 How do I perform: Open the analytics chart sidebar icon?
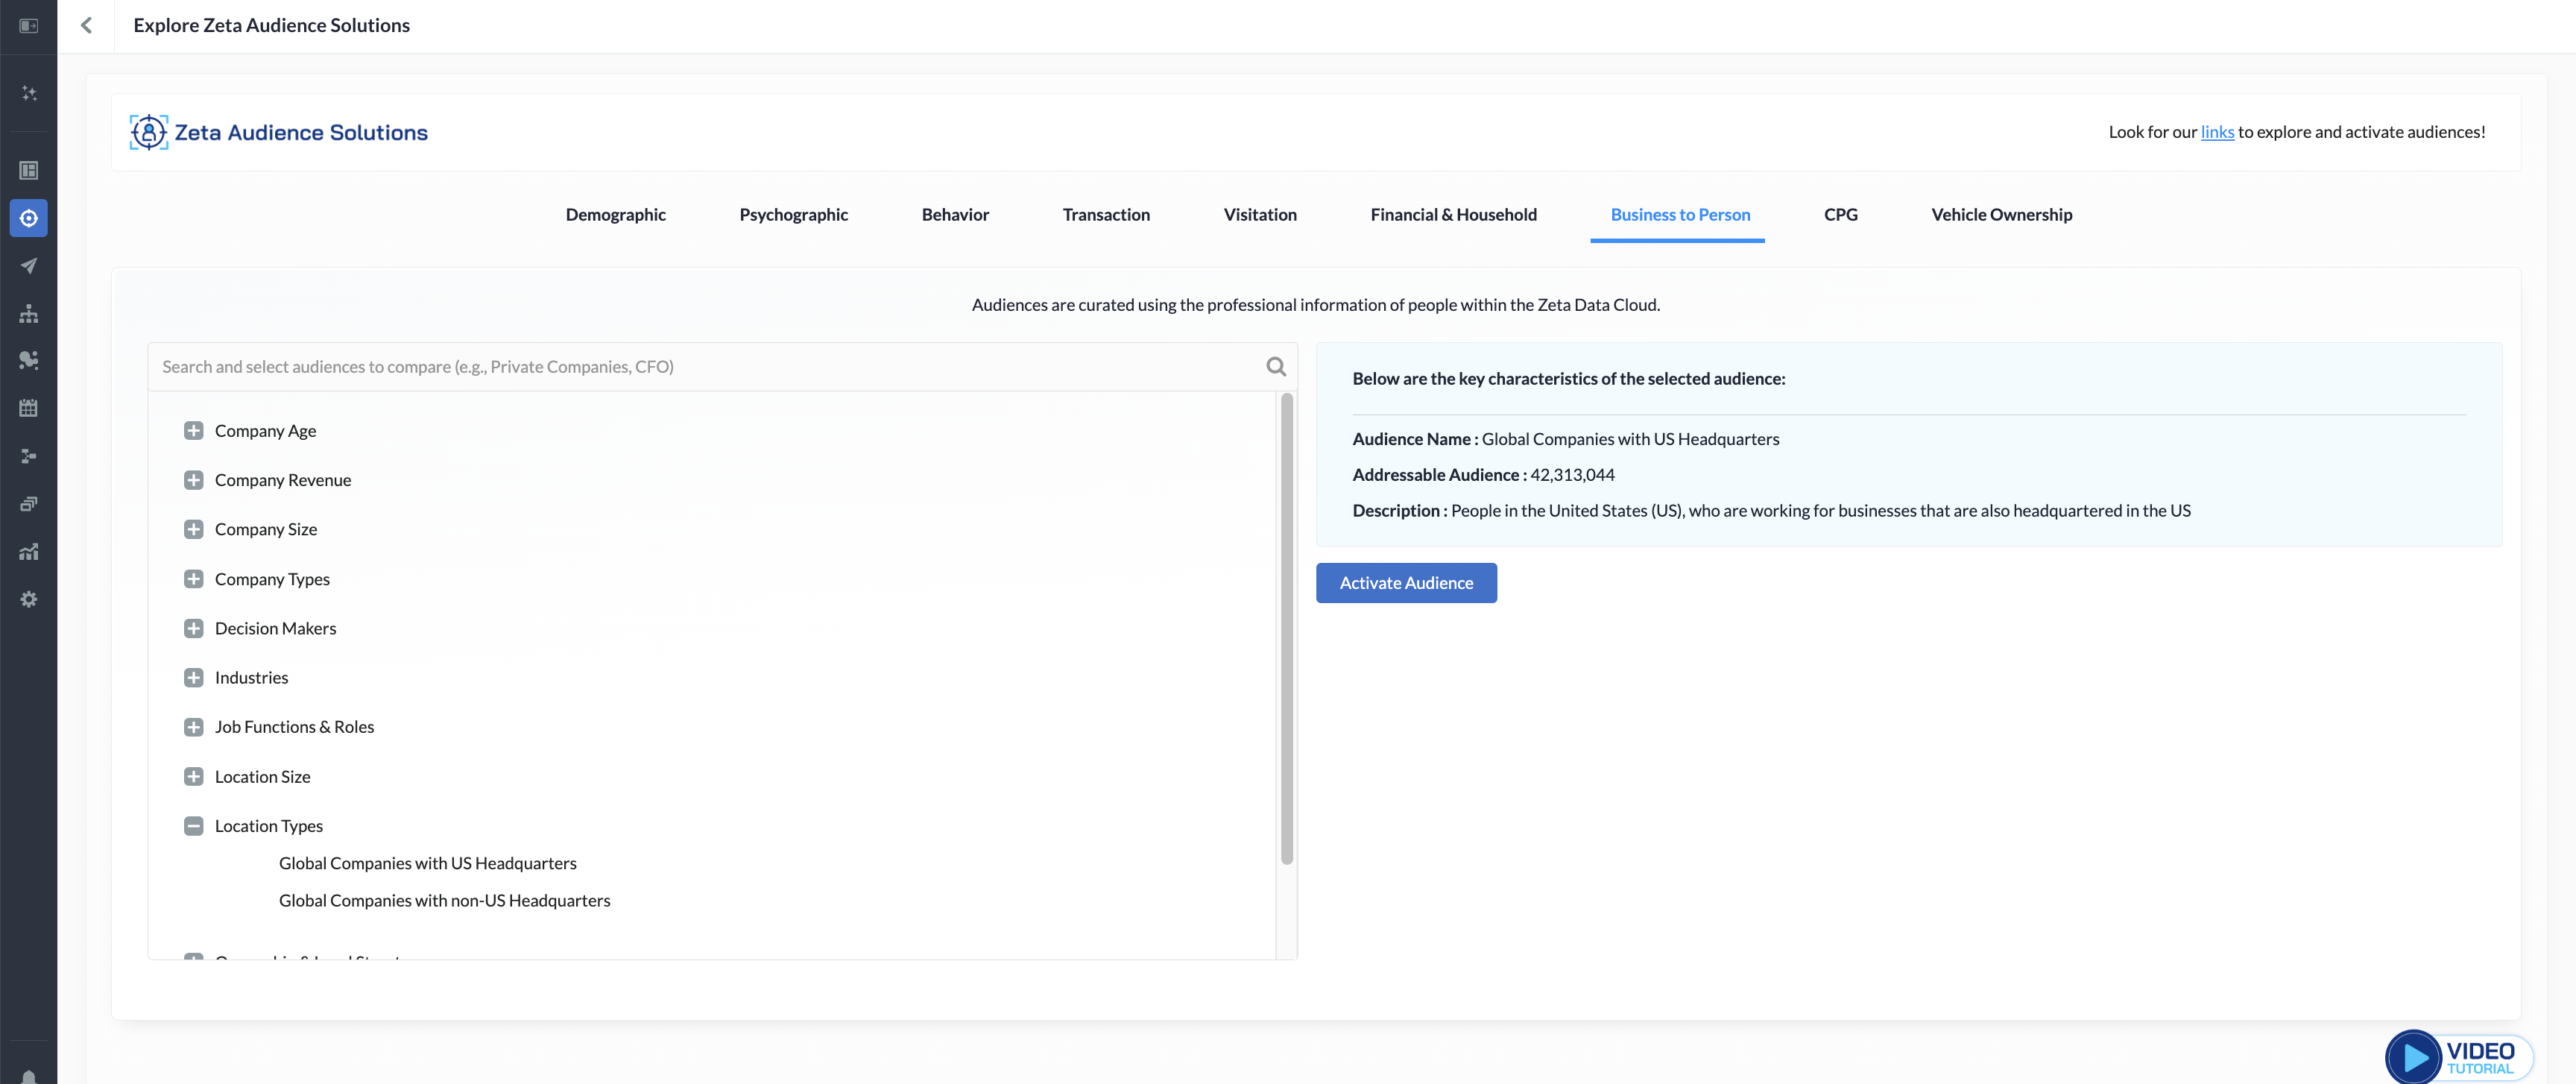(28, 552)
